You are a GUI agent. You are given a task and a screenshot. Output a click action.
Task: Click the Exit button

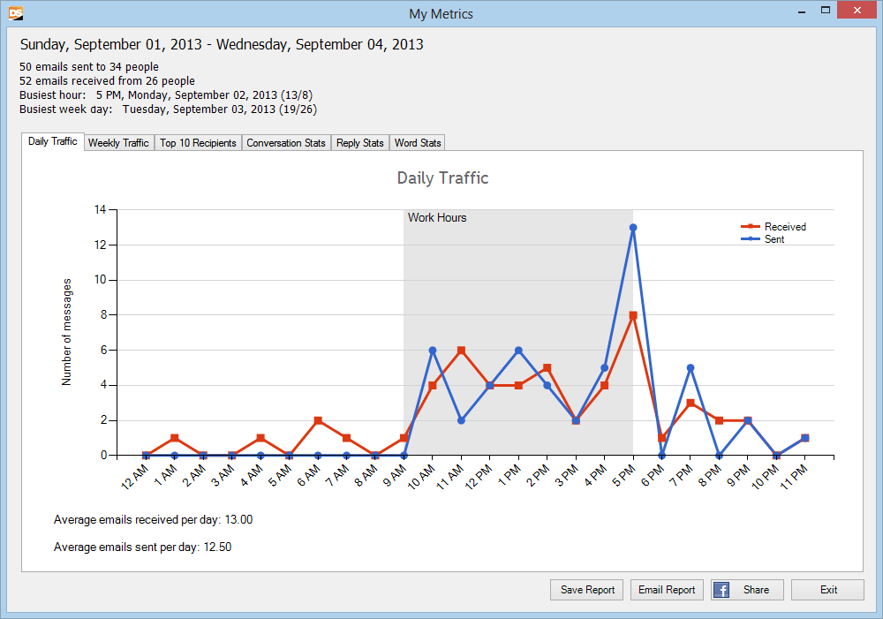click(827, 590)
